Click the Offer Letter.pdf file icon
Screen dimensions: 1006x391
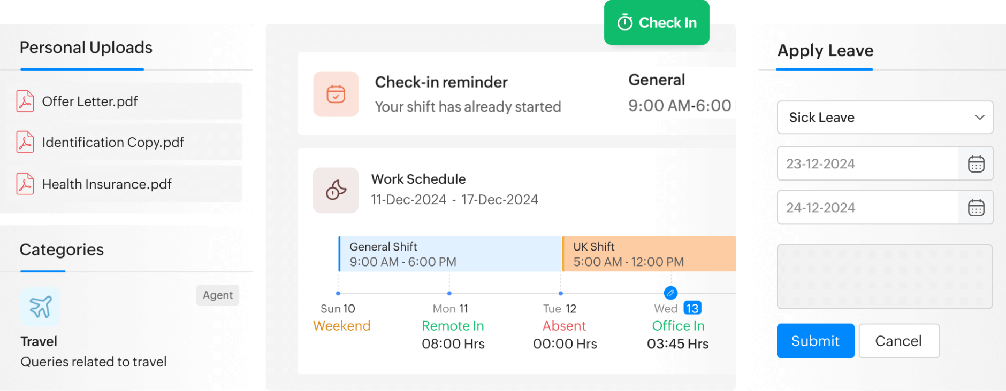click(x=25, y=101)
